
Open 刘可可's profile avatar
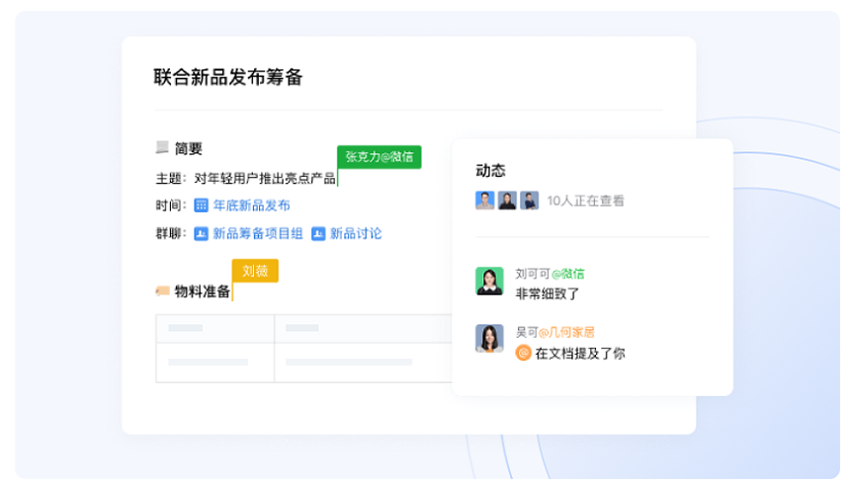[489, 282]
